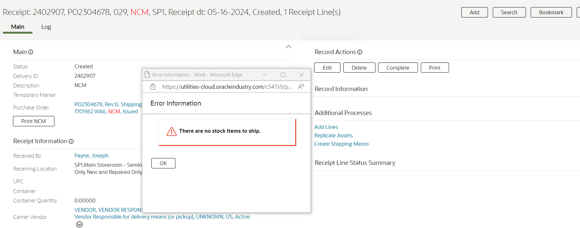Open the Create Shipping Memo link
Screen dimensions: 580x228
click(x=341, y=144)
